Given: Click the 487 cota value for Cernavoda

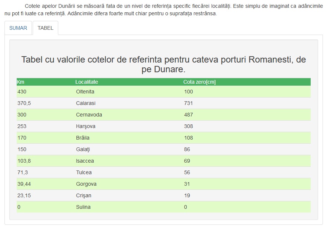Looking at the screenshot, I should (188, 115).
